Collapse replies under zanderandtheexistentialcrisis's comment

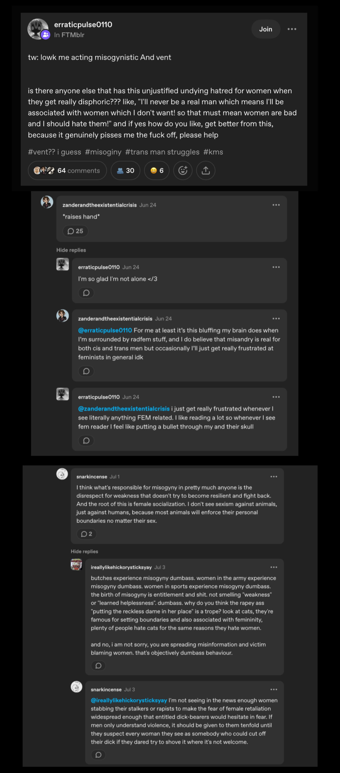(71, 250)
